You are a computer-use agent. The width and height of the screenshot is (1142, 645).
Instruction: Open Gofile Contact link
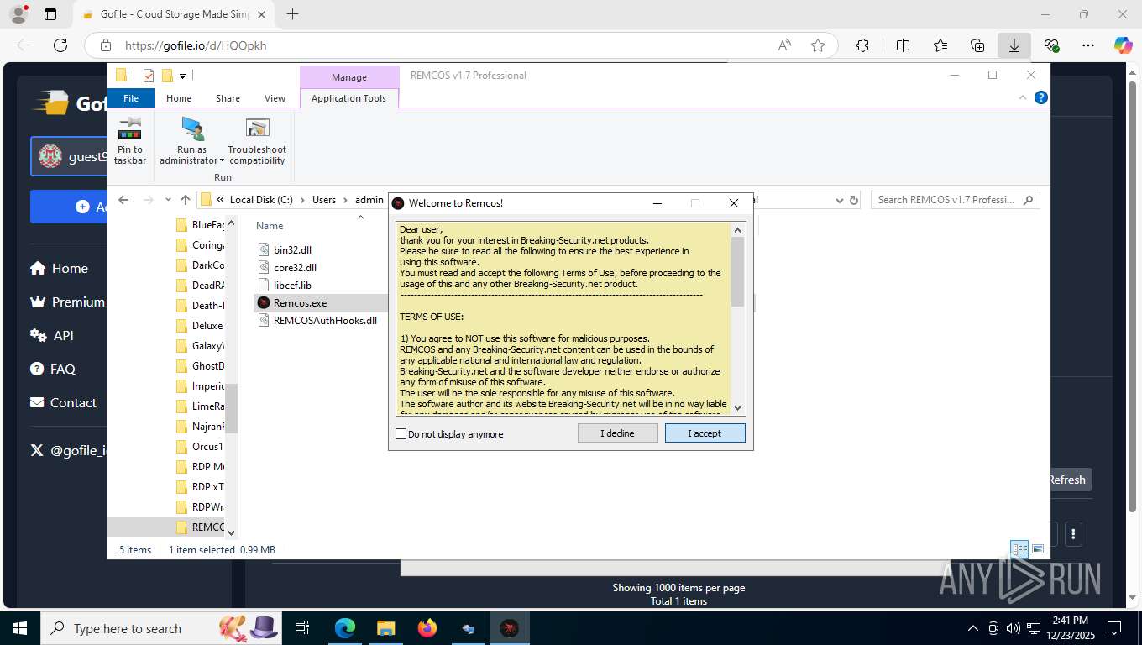click(63, 402)
